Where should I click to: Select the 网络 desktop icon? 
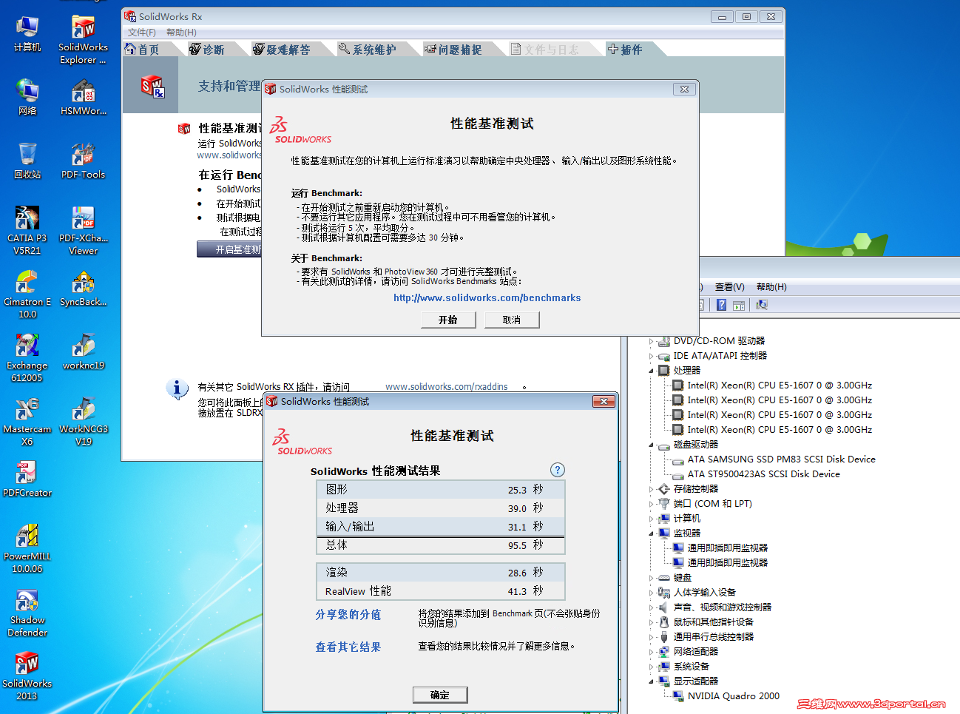(x=27, y=97)
